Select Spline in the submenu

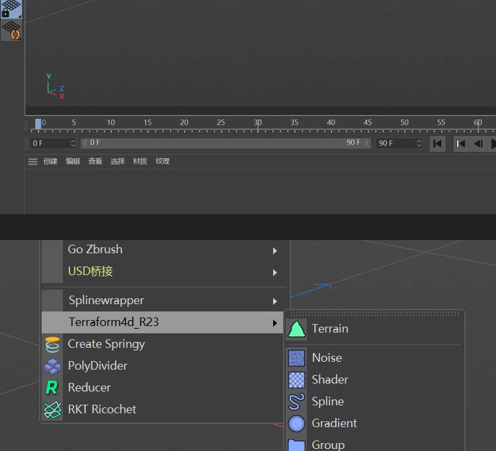pos(374,401)
